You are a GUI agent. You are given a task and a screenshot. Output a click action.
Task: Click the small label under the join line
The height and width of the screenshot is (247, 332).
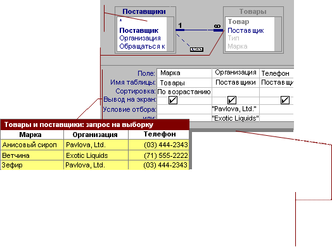click(196, 49)
